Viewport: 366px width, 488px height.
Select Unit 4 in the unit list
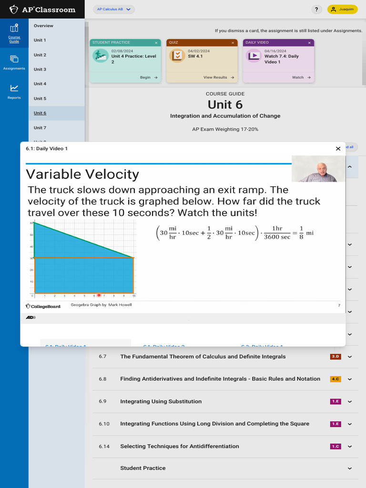(x=40, y=84)
